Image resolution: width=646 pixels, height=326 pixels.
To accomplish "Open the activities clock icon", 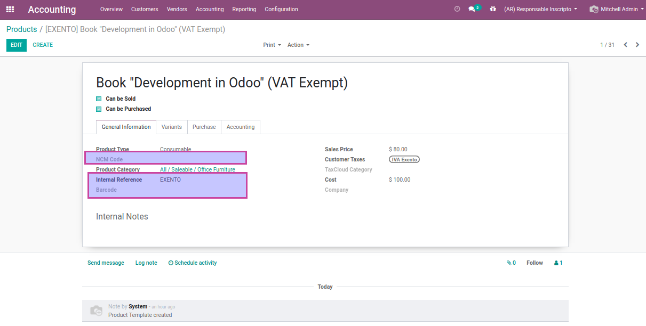I will 457,9.
